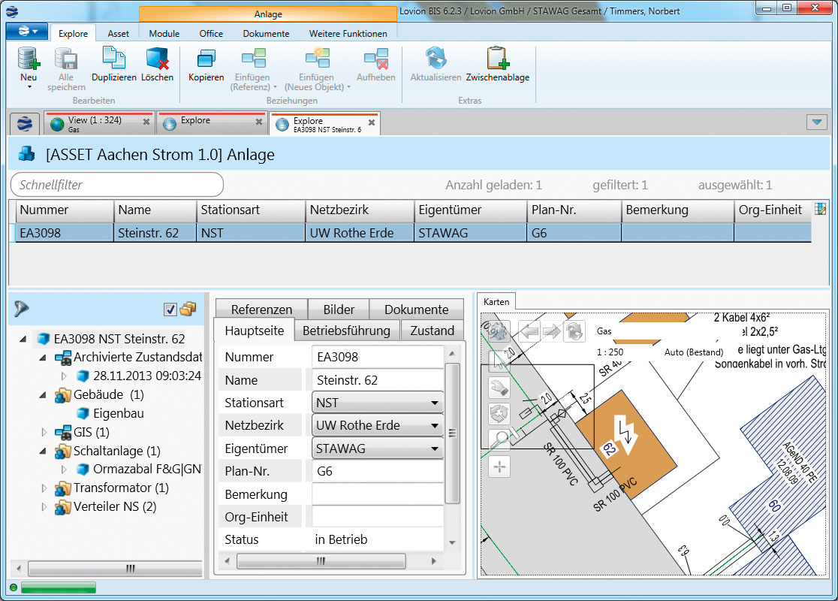Expand the GIS (1) node
838x601 pixels.
(44, 432)
